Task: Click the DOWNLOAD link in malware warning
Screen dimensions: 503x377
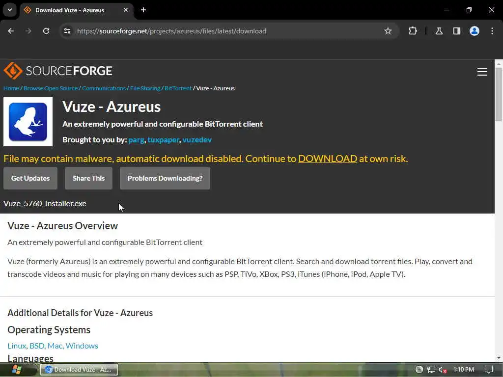Action: point(328,159)
